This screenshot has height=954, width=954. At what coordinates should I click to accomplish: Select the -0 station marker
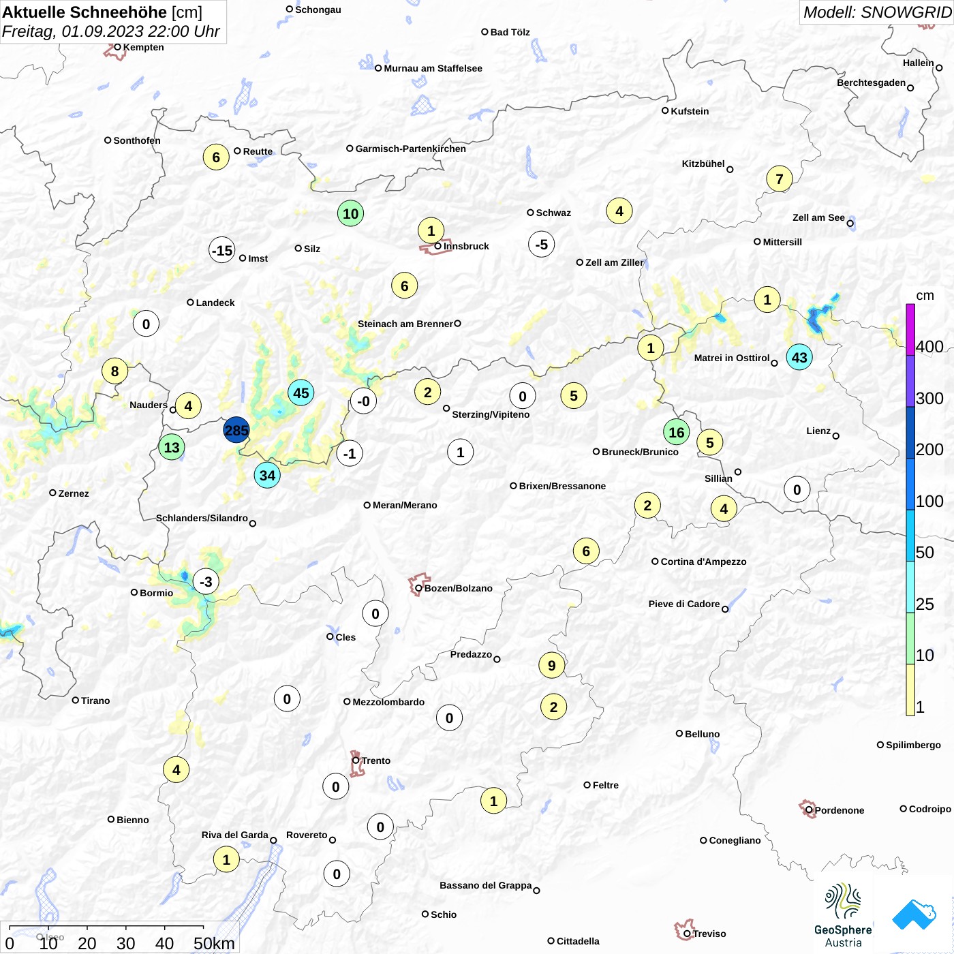[x=363, y=401]
